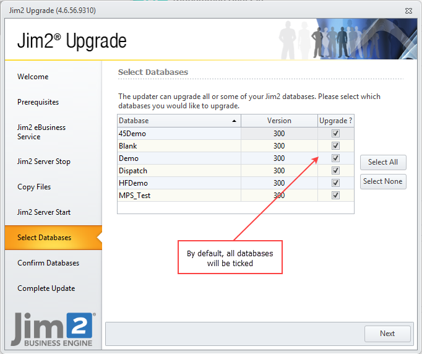
Task: Click the Upgrade ? column header
Action: [x=335, y=121]
